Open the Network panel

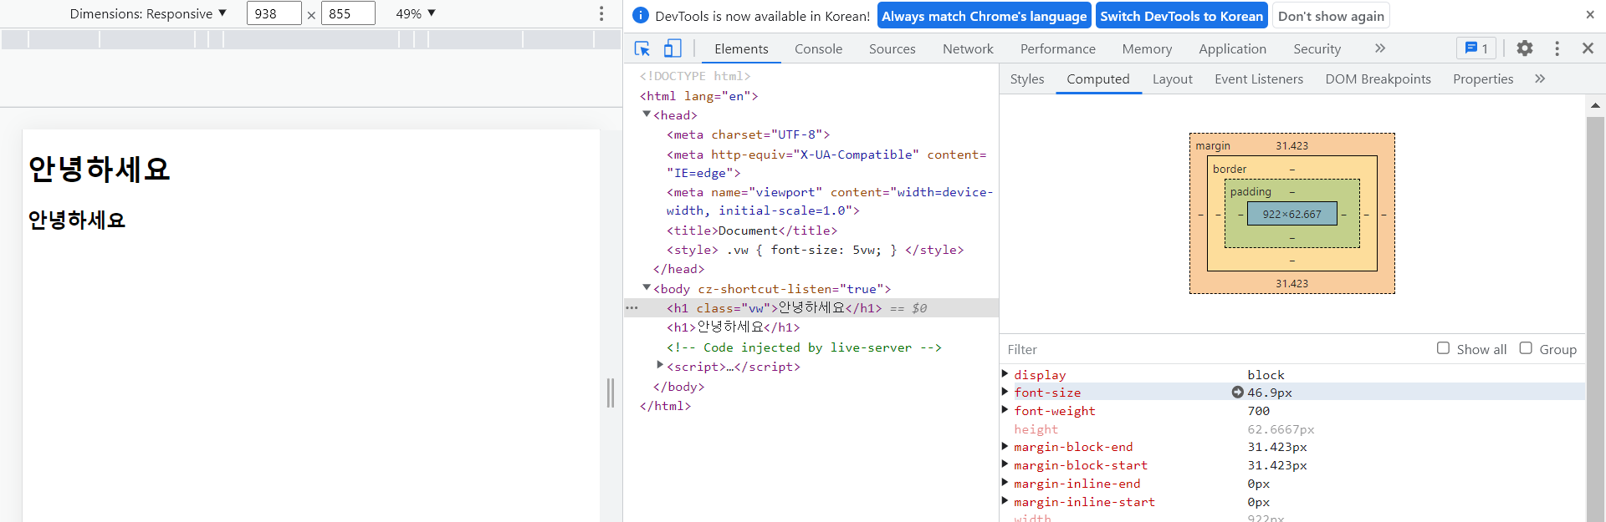point(968,48)
